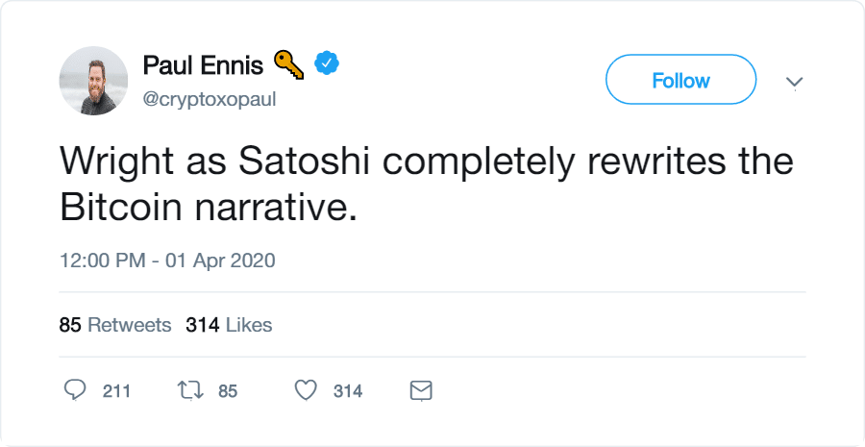The height and width of the screenshot is (447, 865).
Task: Open the Paul Ennis display name link
Action: click(201, 65)
